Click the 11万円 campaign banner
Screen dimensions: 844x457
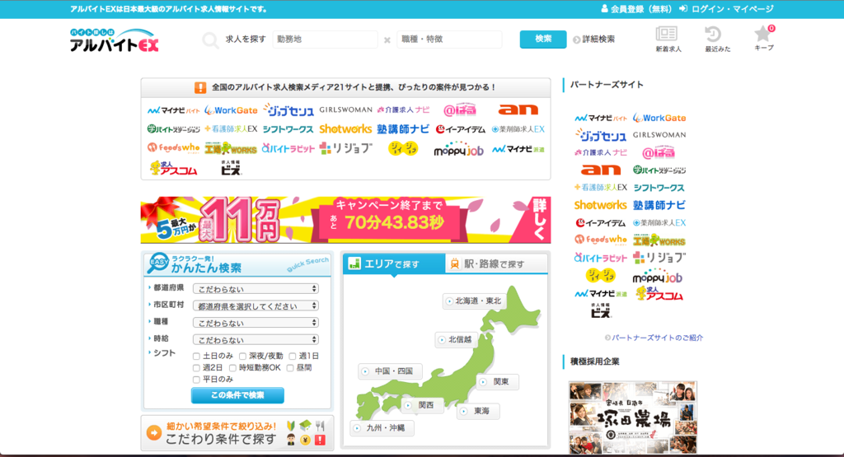(x=345, y=220)
